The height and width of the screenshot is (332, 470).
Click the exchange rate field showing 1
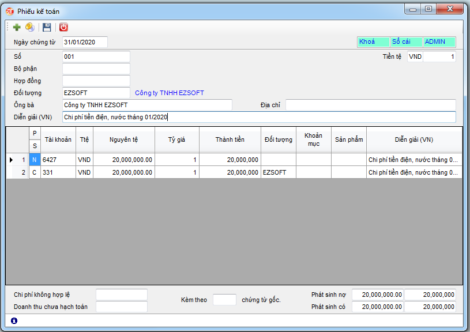(x=439, y=56)
